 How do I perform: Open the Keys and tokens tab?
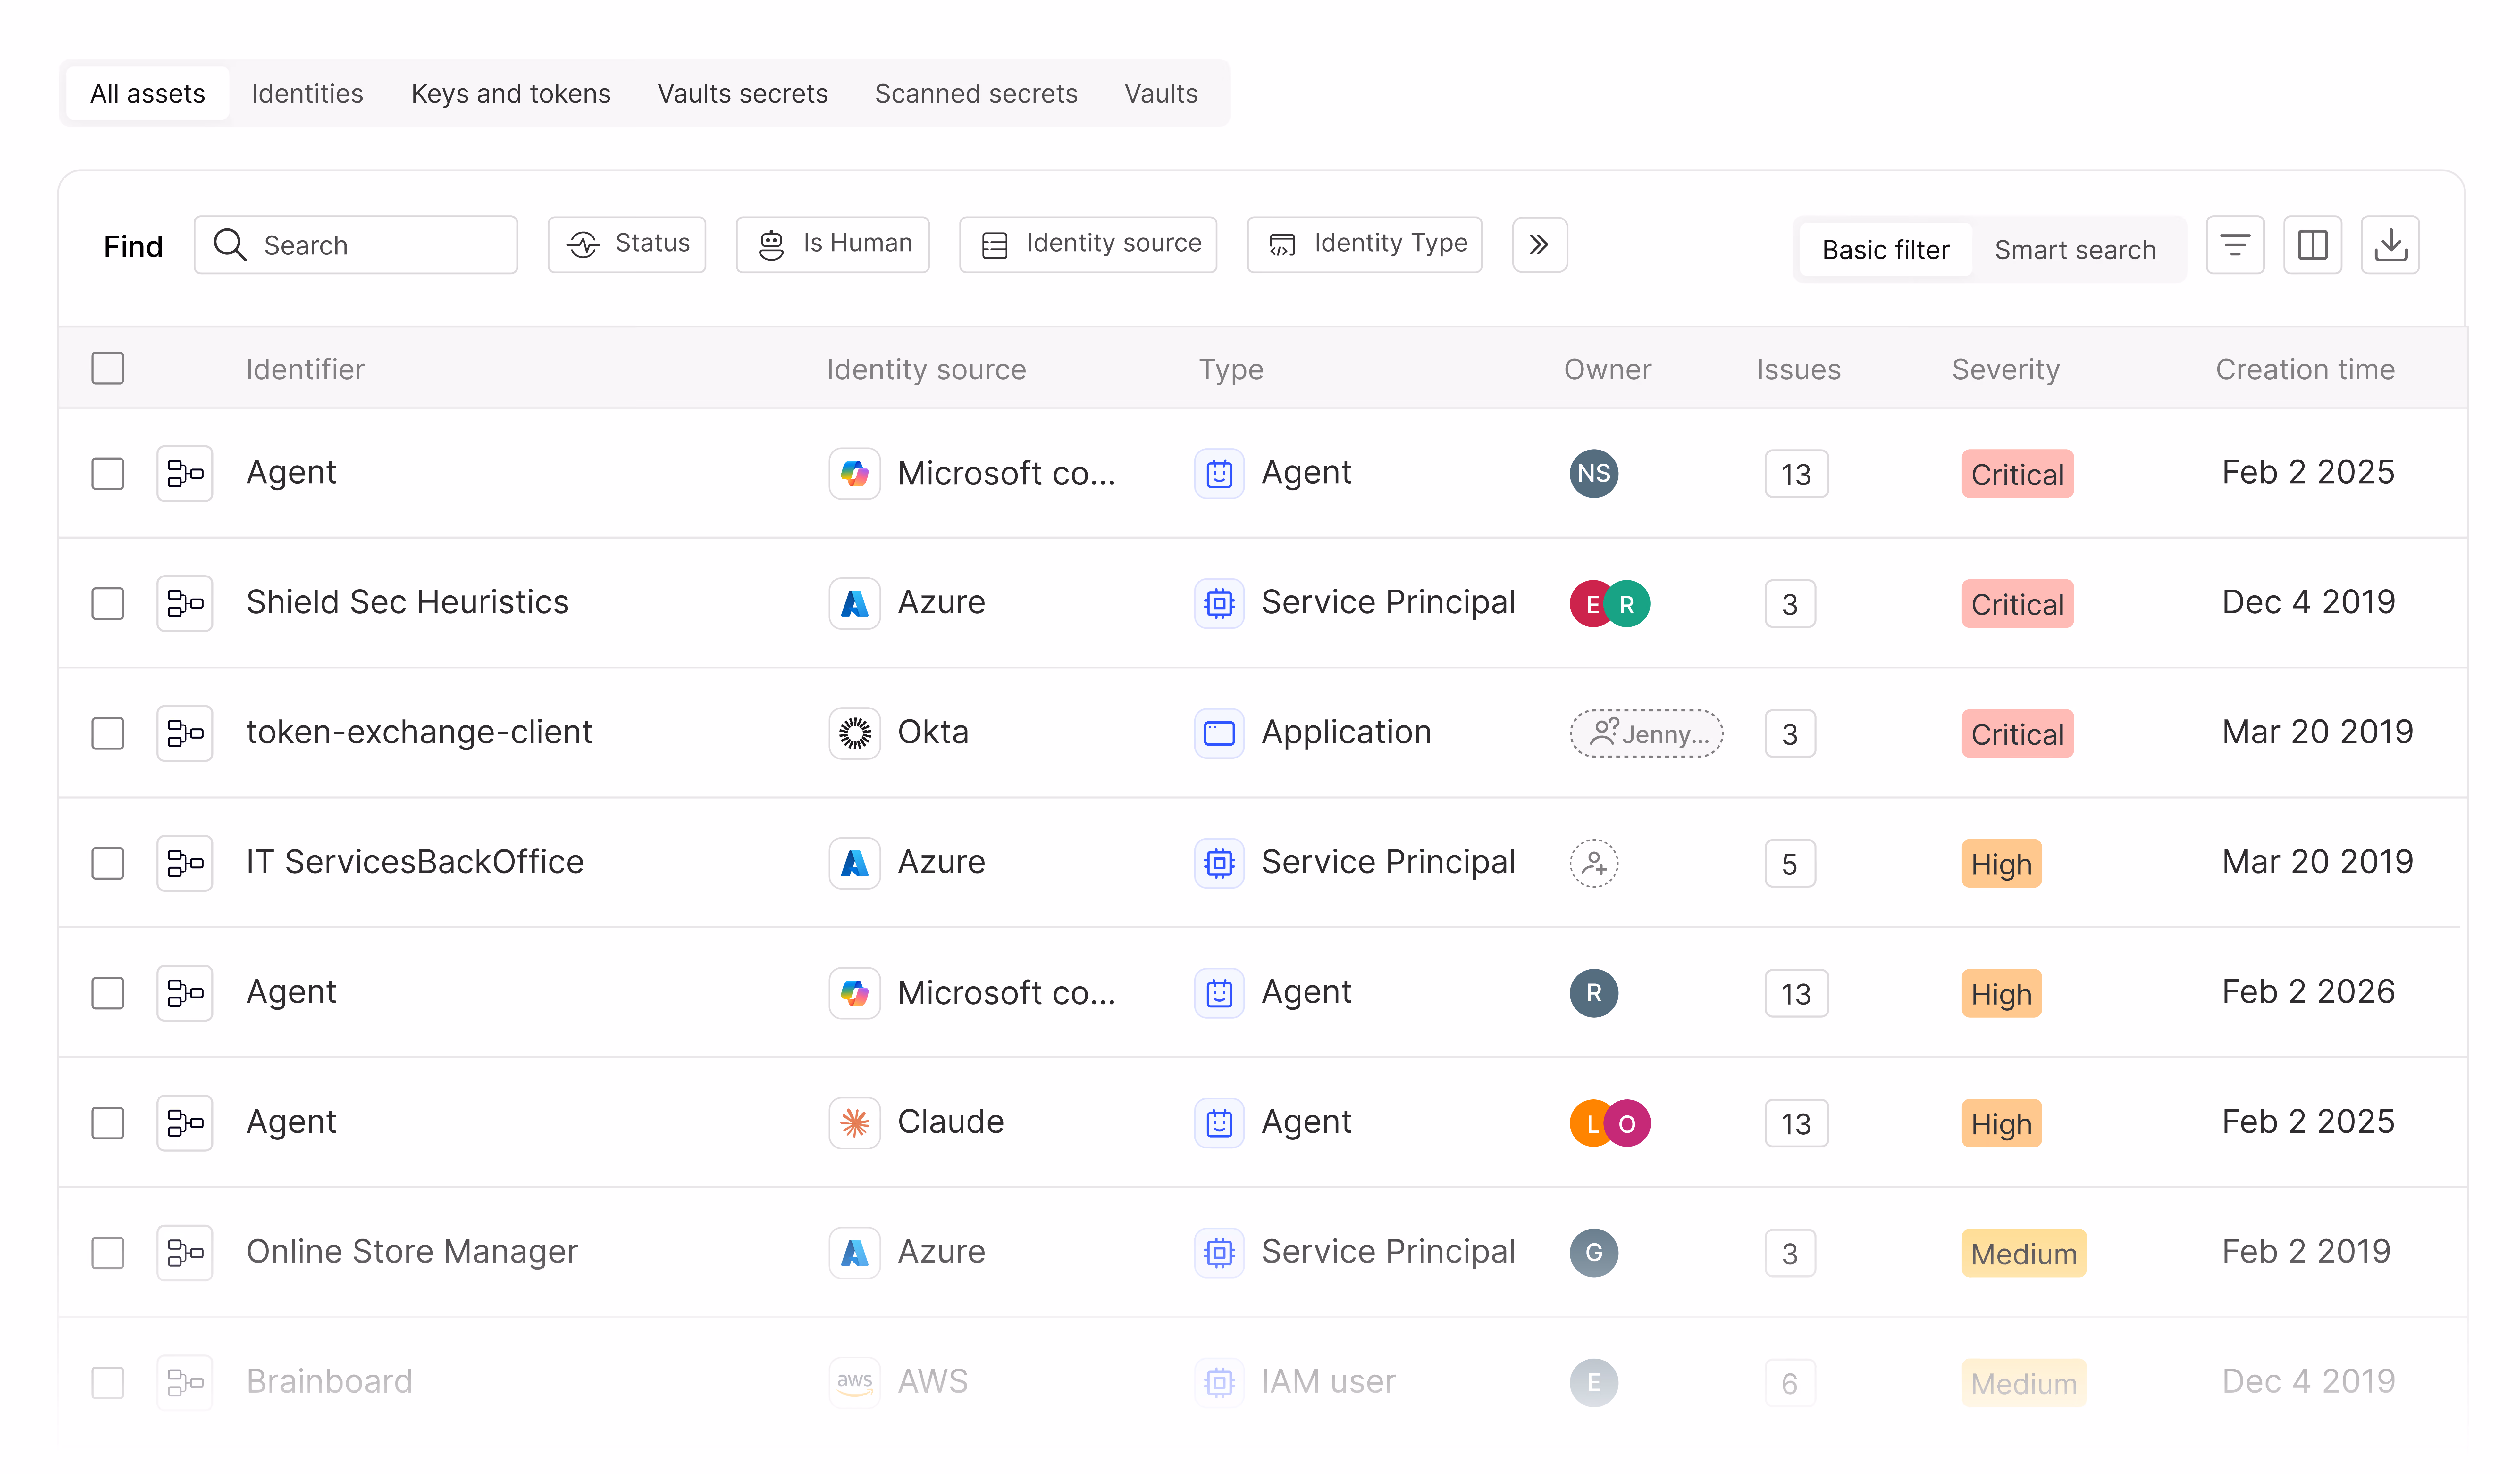(511, 94)
